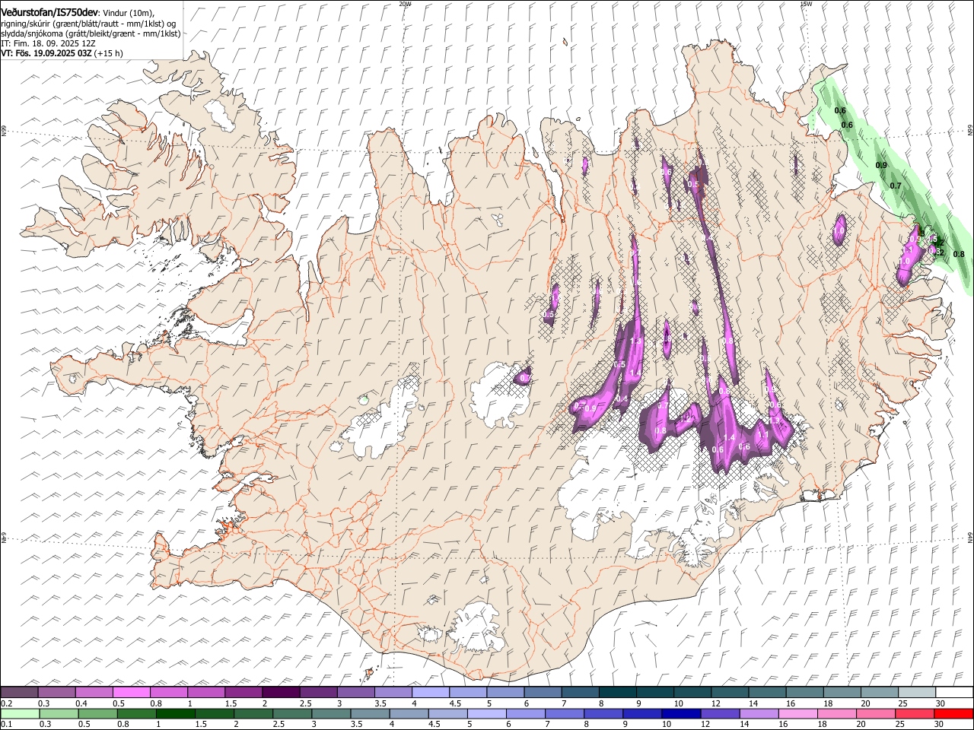Screen dimensions: 974x730
Task: Pick the darkest green 1 swatch in rain scale
Action: point(176,714)
